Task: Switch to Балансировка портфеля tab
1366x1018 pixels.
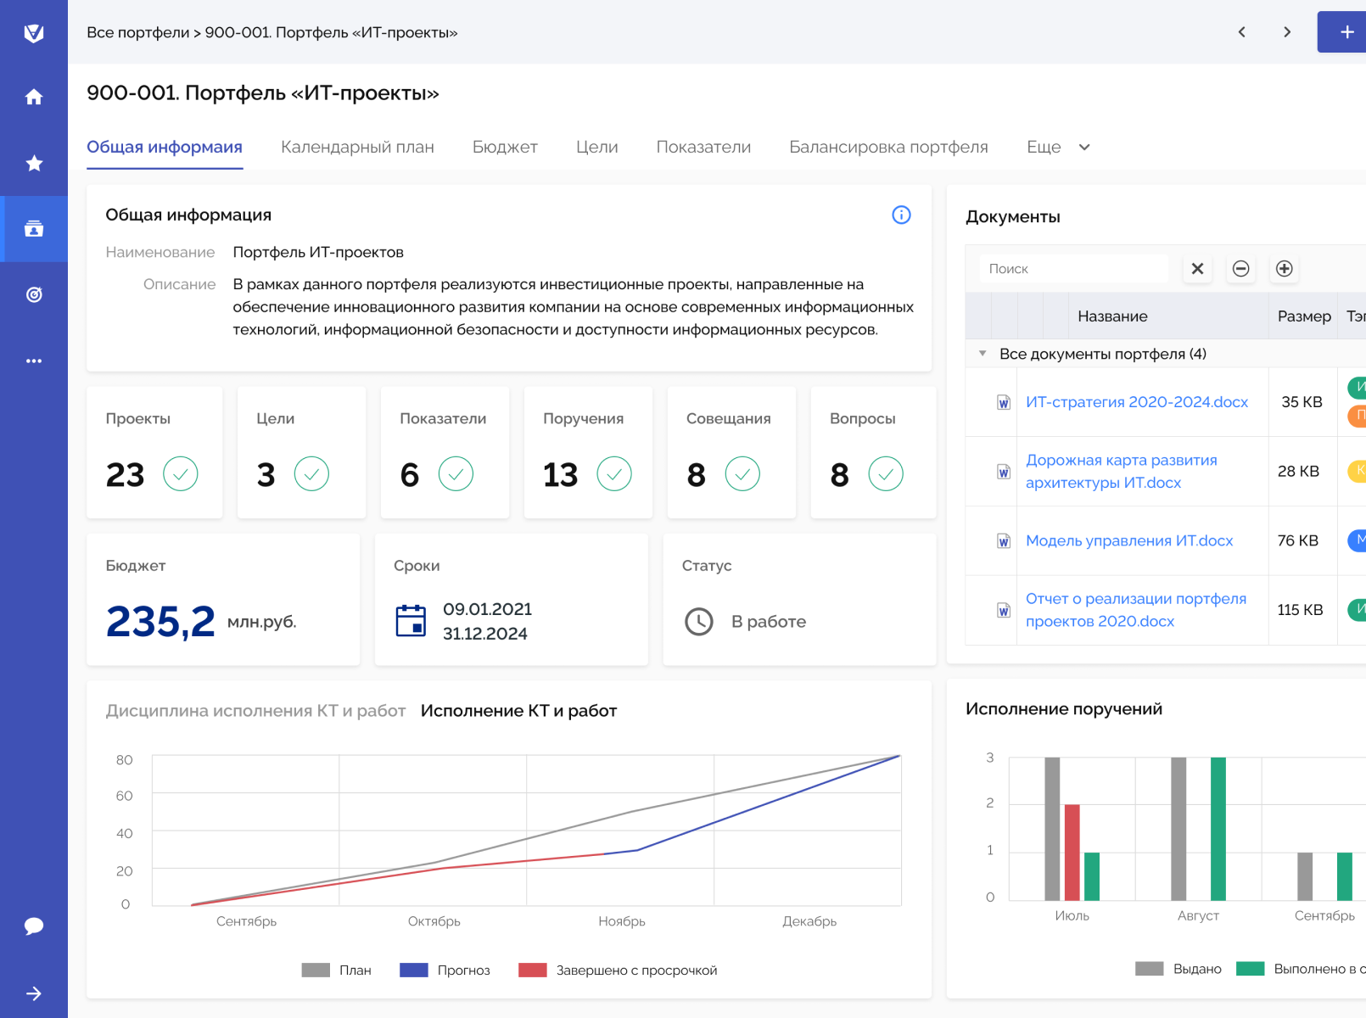Action: (x=888, y=147)
